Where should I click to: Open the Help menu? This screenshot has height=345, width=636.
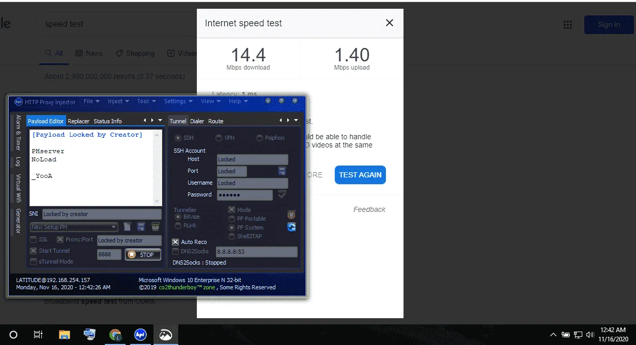[238, 101]
